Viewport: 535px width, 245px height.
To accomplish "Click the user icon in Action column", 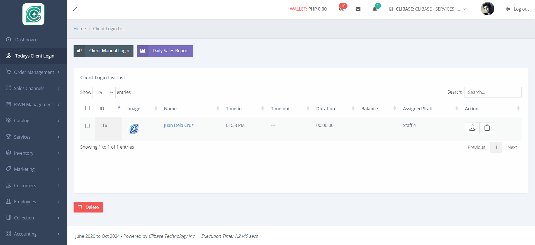I will (472, 128).
